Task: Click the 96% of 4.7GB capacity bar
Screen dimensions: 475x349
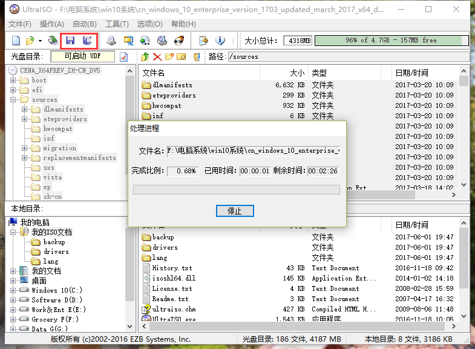Action: 391,41
